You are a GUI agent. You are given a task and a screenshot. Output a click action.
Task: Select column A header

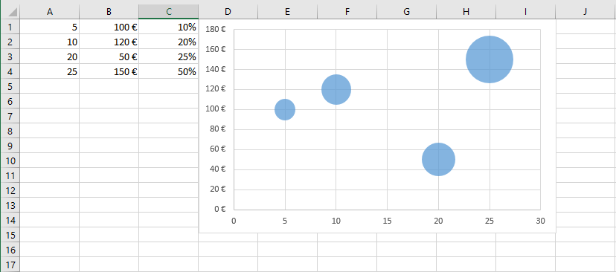tap(50, 12)
